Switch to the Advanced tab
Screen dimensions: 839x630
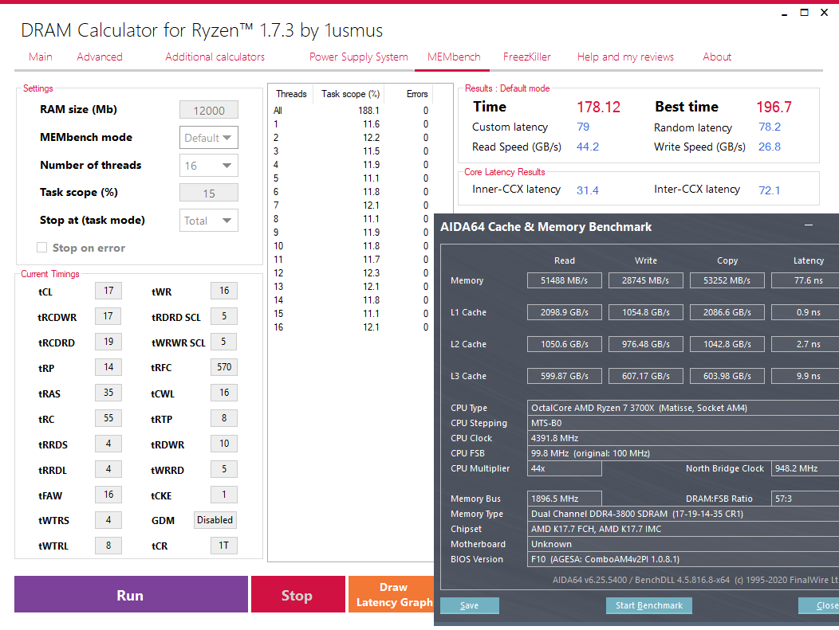click(100, 57)
